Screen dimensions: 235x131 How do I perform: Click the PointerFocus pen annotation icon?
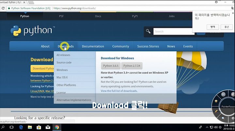coord(216,111)
